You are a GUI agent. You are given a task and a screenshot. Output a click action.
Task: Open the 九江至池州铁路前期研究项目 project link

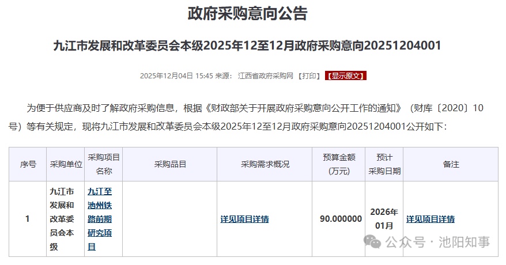[x=100, y=219]
